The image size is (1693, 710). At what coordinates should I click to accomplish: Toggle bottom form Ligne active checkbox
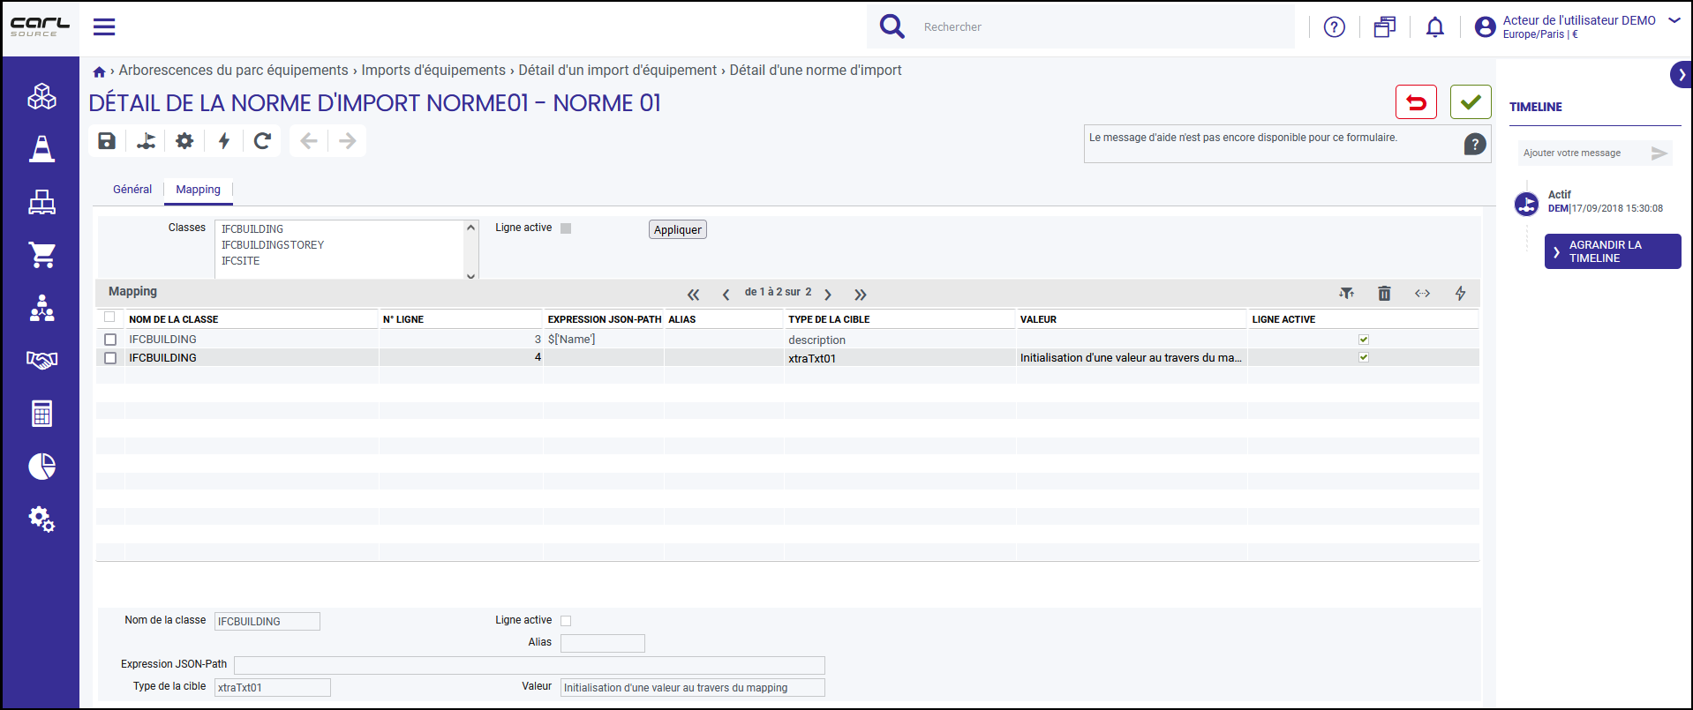(566, 621)
